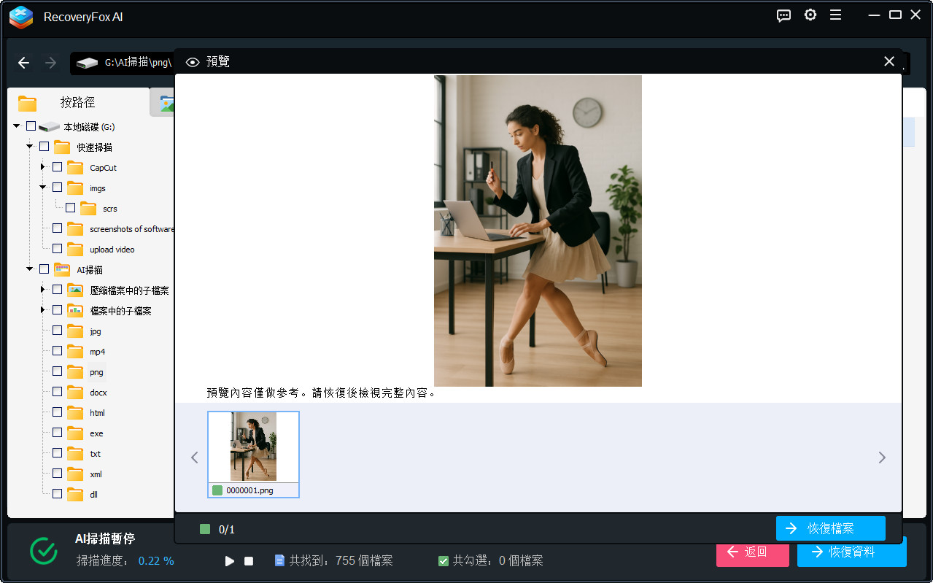Stop the AI scan with stop button
The height and width of the screenshot is (583, 933).
(249, 561)
